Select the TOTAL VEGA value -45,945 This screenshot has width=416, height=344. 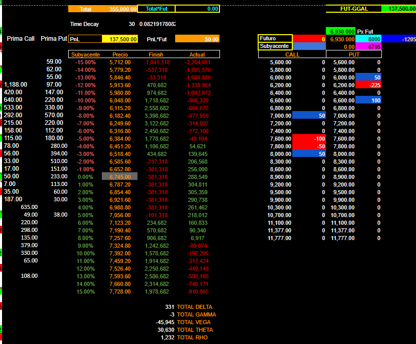[x=165, y=322]
